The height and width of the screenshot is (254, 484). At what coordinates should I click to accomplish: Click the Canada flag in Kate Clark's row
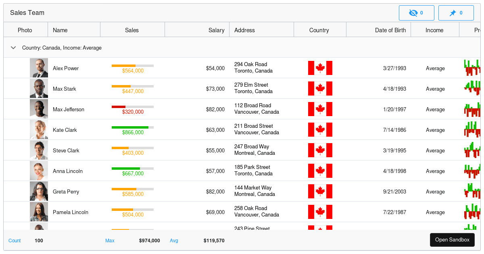point(320,129)
